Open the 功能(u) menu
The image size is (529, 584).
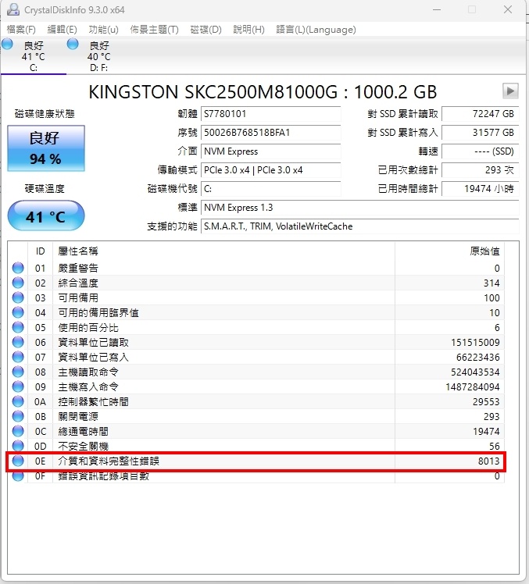click(103, 30)
